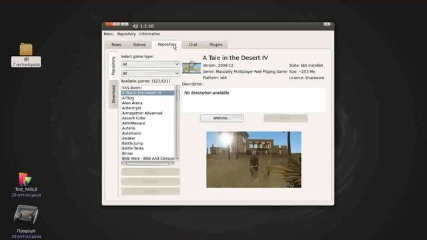Viewport: 427px width, 240px height.
Task: Click the A Tale in the Desert game icon
Action: 191,68
